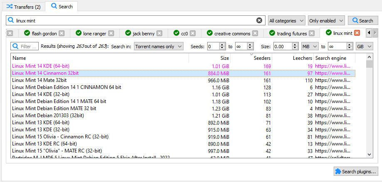
Task: Close the lone ranger search tab
Action: click(111, 33)
